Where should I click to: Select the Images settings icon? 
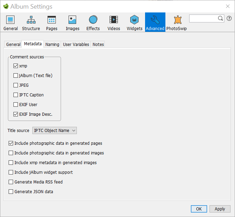(x=72, y=23)
